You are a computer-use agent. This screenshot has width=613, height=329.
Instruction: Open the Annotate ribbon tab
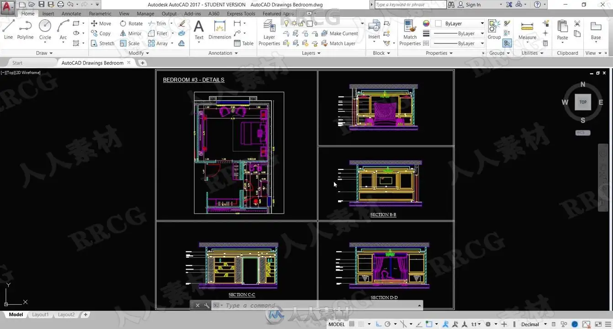pyautogui.click(x=71, y=14)
